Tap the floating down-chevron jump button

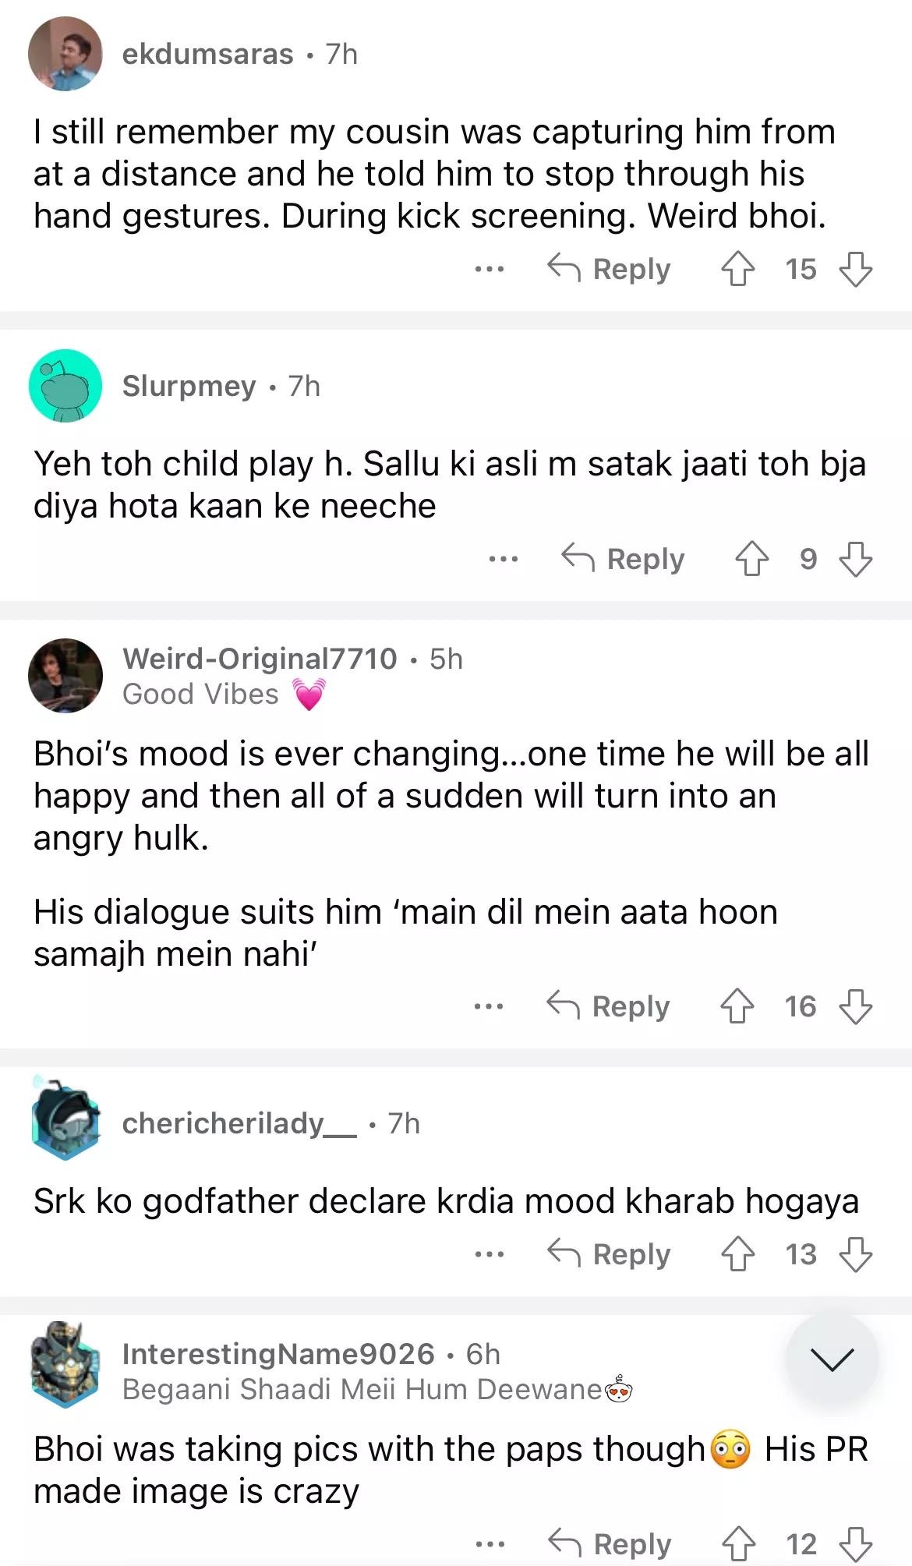pos(832,1359)
